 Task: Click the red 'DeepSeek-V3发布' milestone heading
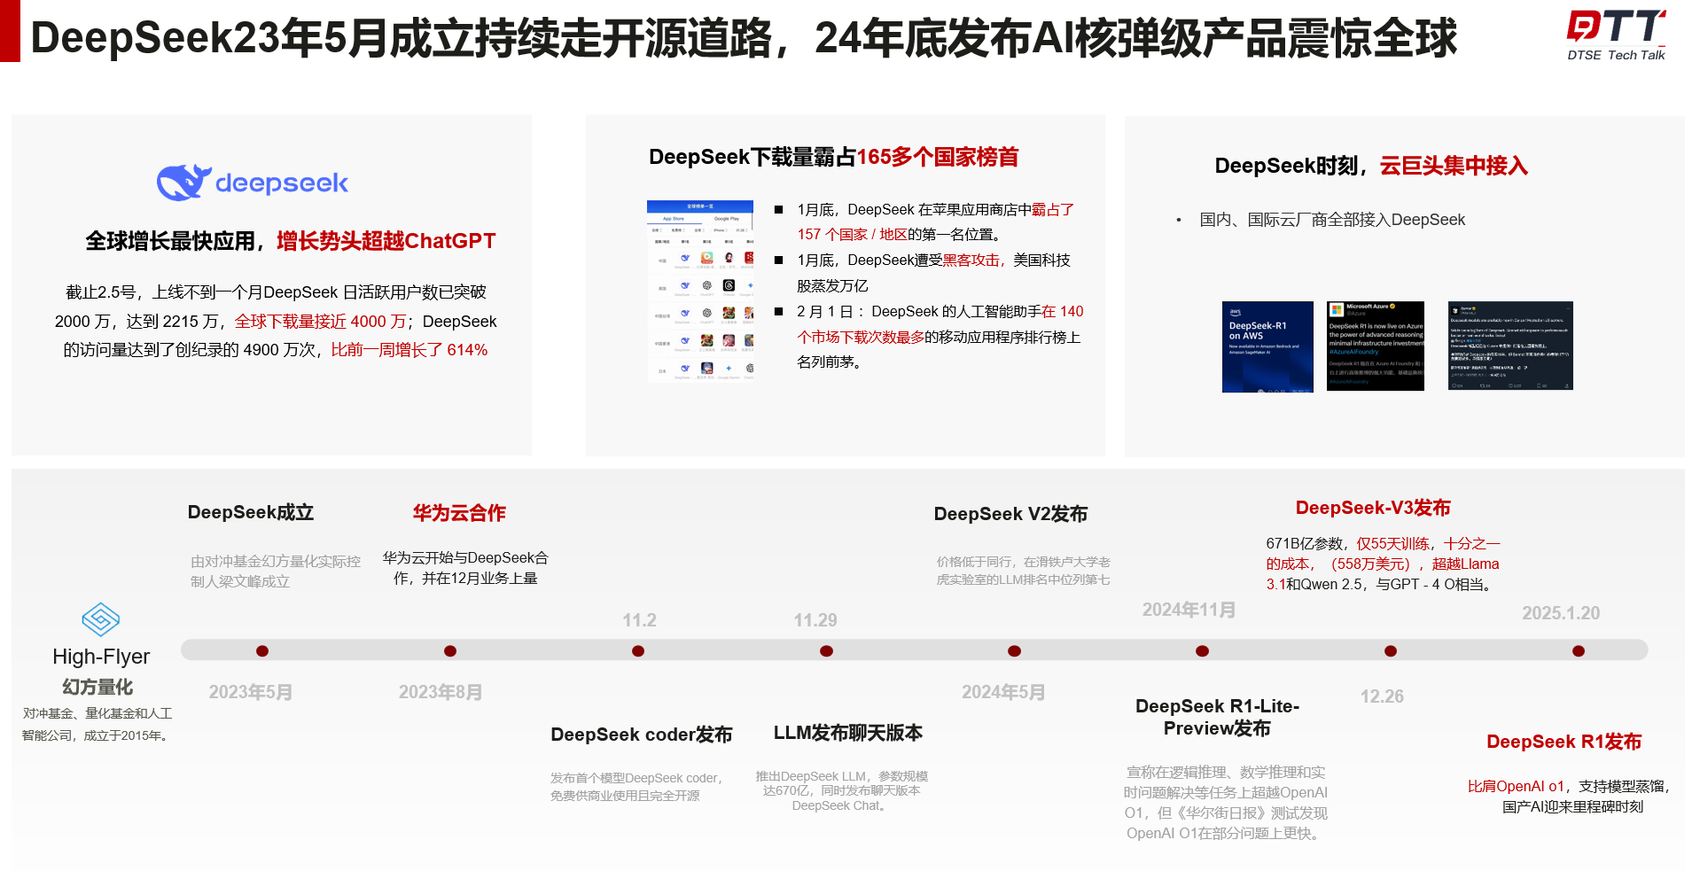[x=1373, y=508]
